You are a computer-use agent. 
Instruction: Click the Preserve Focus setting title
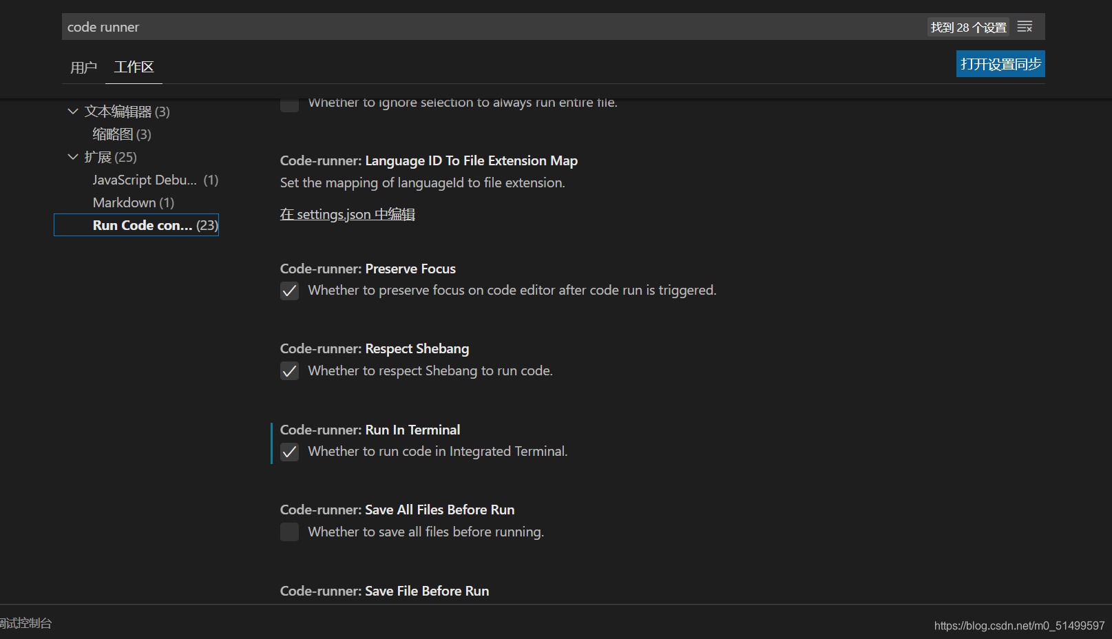pyautogui.click(x=368, y=269)
